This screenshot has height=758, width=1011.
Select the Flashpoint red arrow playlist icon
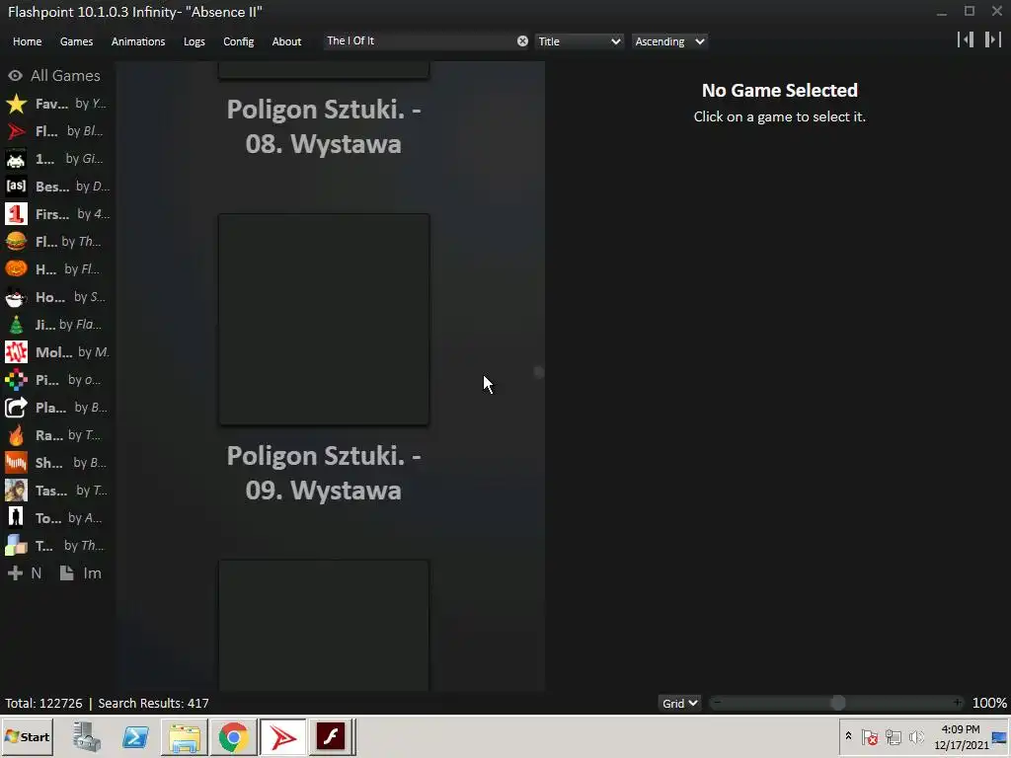[x=16, y=131]
